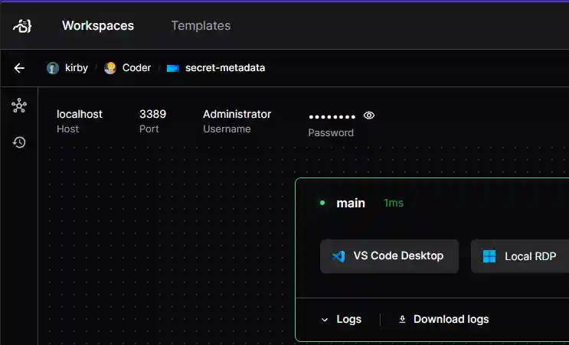Viewport: 569px width, 345px height.
Task: Click the kirby user avatar
Action: tap(53, 68)
